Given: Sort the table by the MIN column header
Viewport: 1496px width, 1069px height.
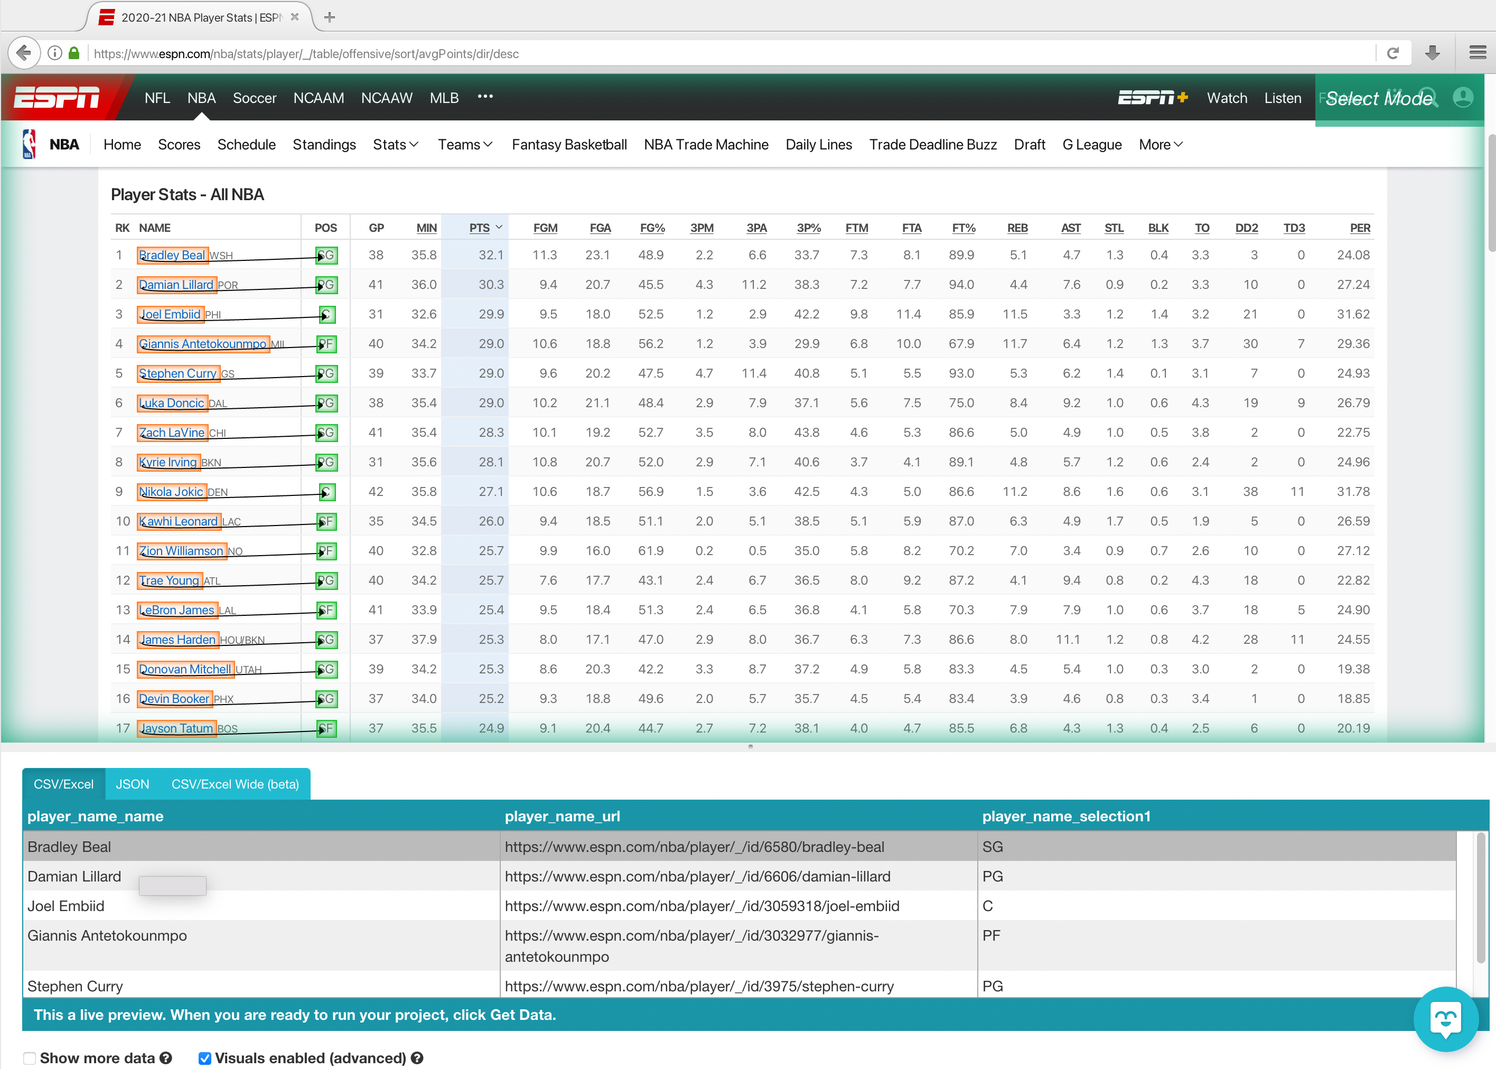Looking at the screenshot, I should [426, 228].
